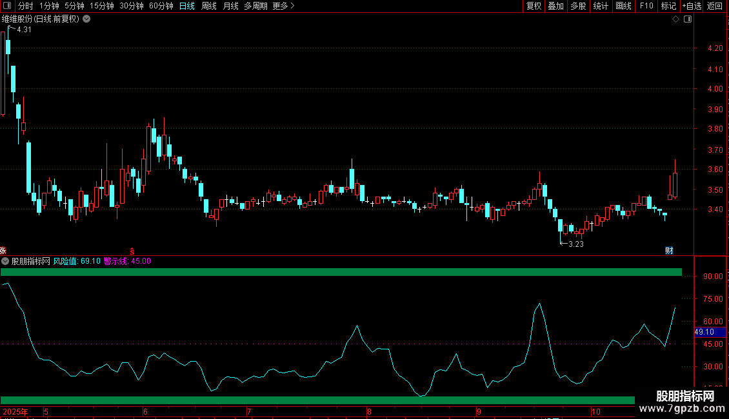The image size is (729, 419).
Task: Switch to the 周线 weekly chart tab
Action: (209, 6)
